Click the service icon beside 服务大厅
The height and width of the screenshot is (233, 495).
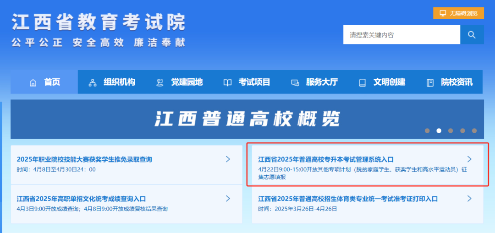point(295,83)
